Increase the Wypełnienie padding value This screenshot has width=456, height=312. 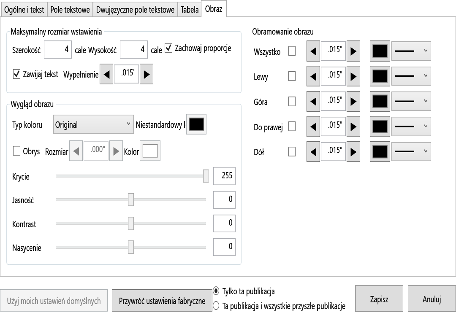[x=147, y=75]
